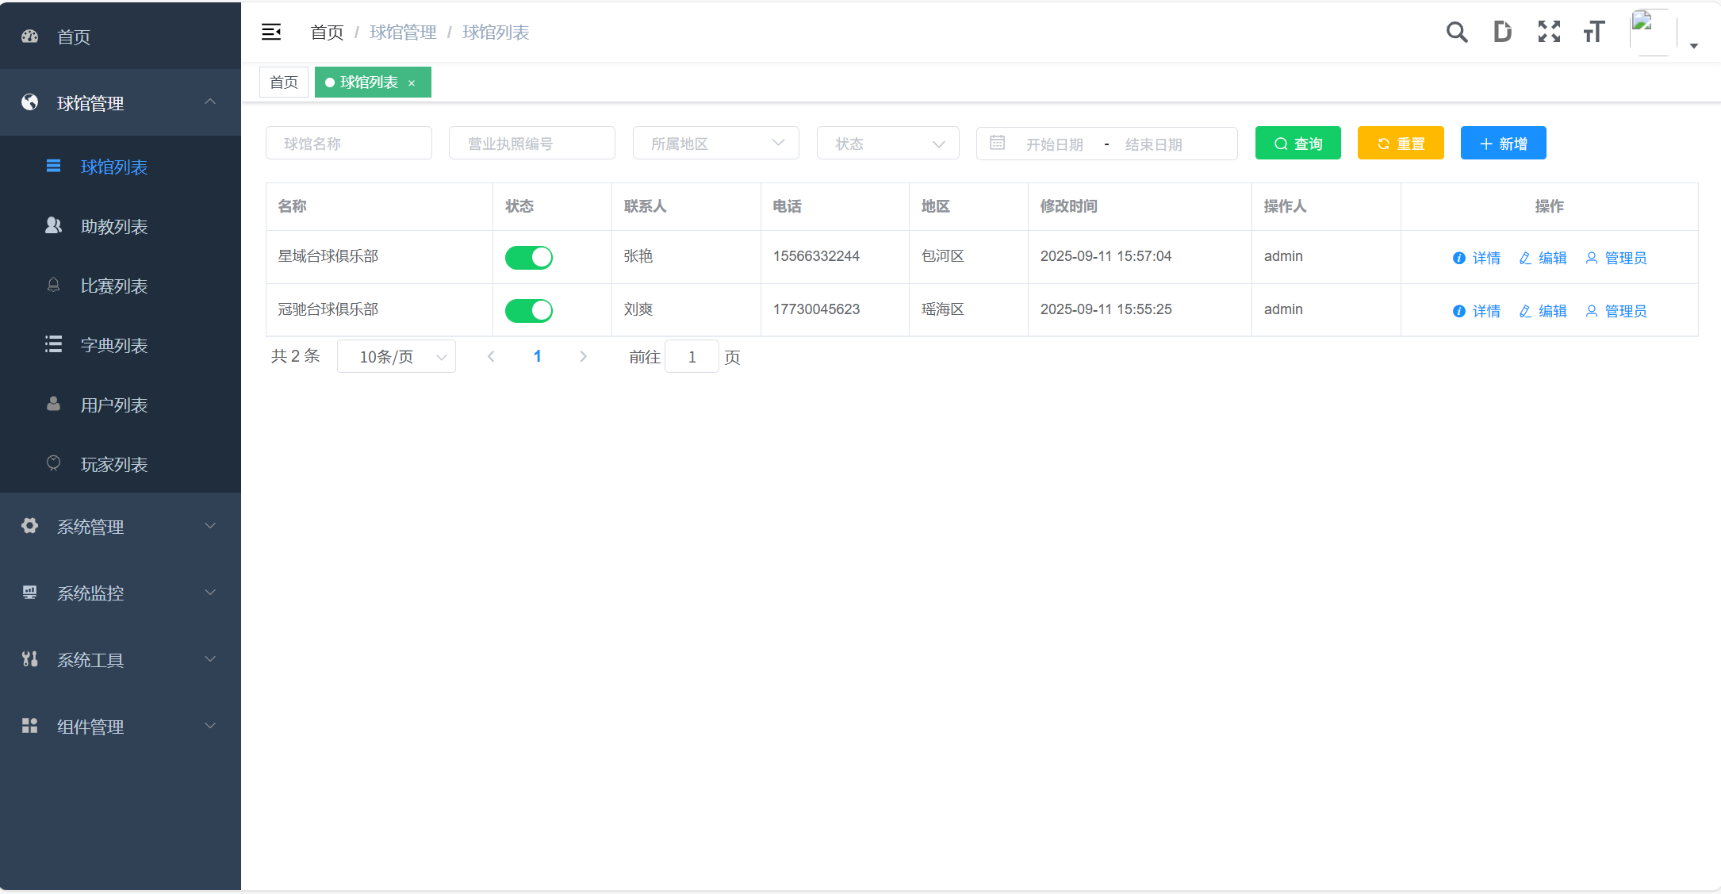Open the header search icon
1721x894 pixels.
[x=1456, y=32]
